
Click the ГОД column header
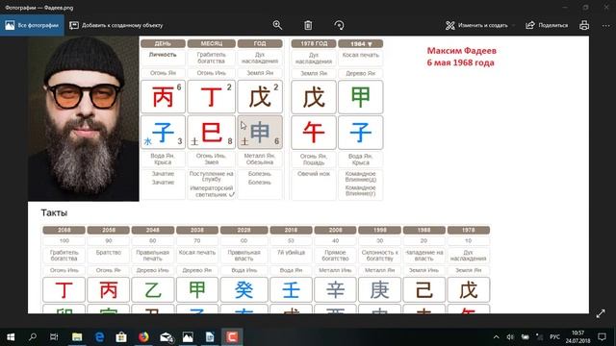260,43
